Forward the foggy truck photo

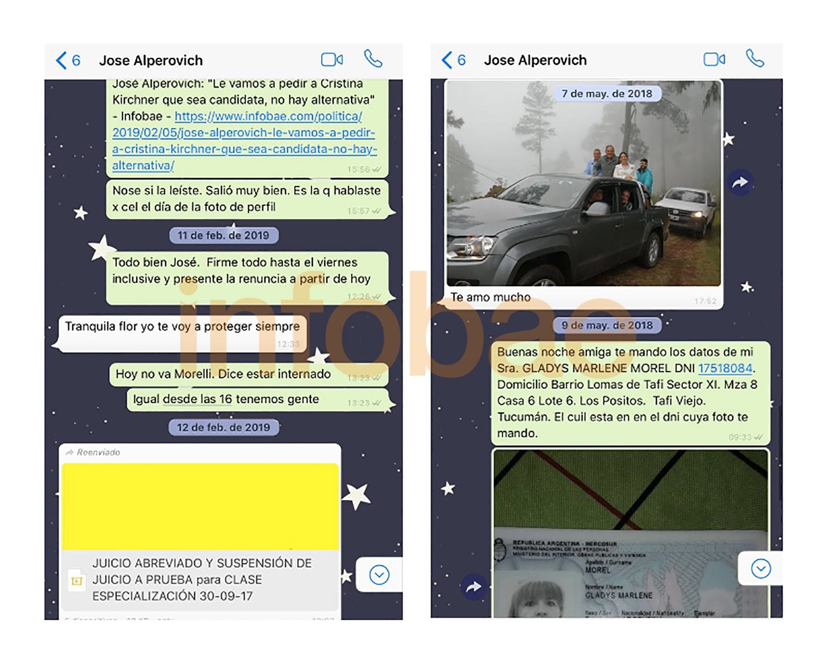click(740, 183)
